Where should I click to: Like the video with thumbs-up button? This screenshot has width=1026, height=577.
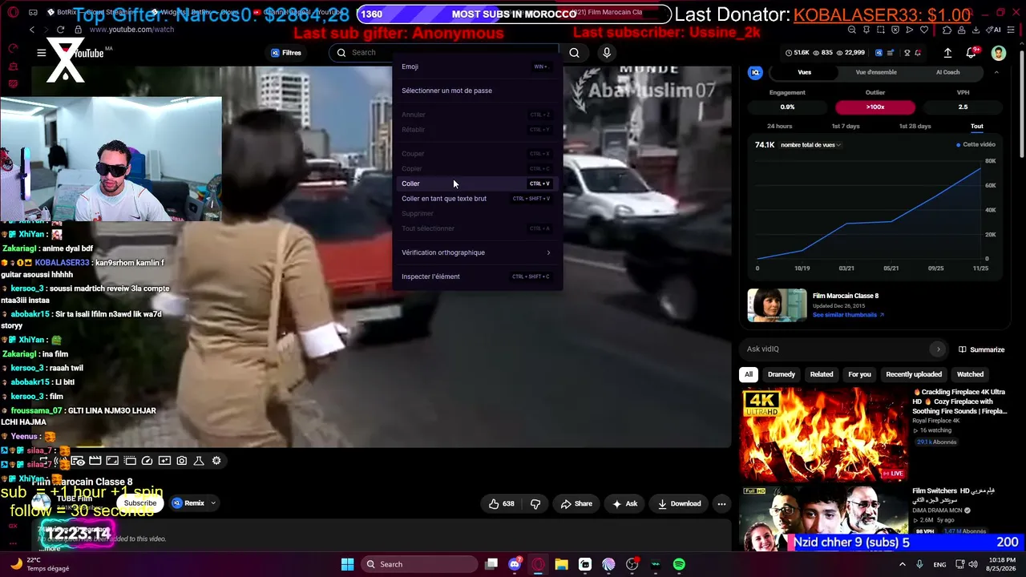pyautogui.click(x=501, y=504)
